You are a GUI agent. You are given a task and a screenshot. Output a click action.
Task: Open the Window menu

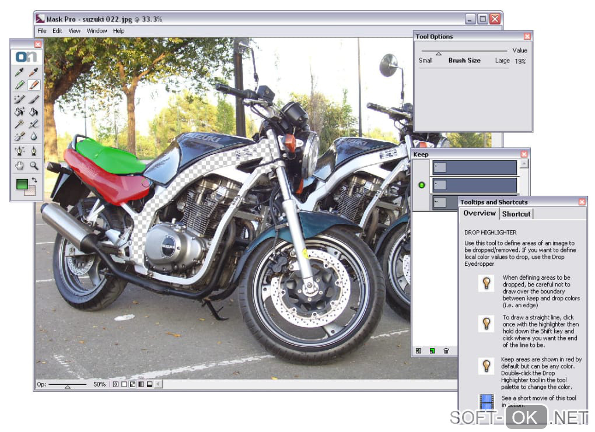pyautogui.click(x=97, y=31)
